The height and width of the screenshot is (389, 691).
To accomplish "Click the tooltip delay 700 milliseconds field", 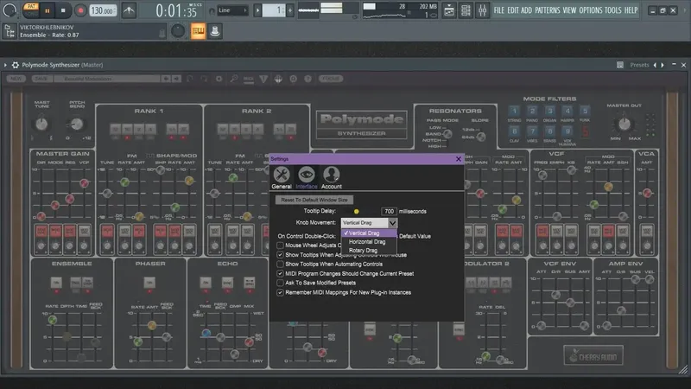I will [x=389, y=211].
